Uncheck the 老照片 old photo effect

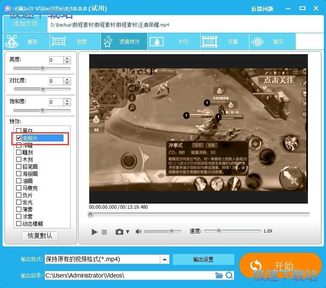pos(19,138)
